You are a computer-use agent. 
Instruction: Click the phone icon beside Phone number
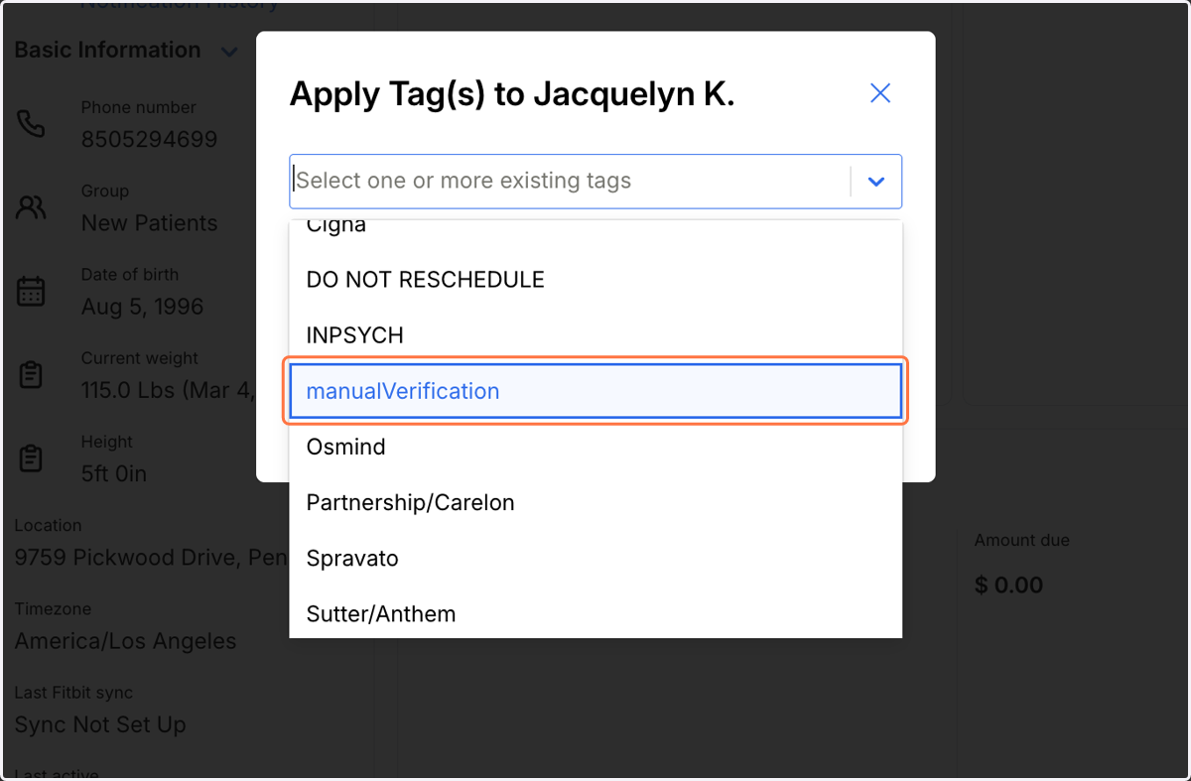pyautogui.click(x=31, y=124)
